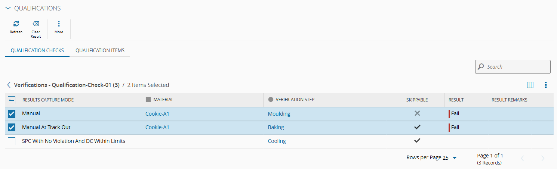Image resolution: width=557 pixels, height=169 pixels.
Task: Open the column chooser icon
Action: click(x=530, y=85)
